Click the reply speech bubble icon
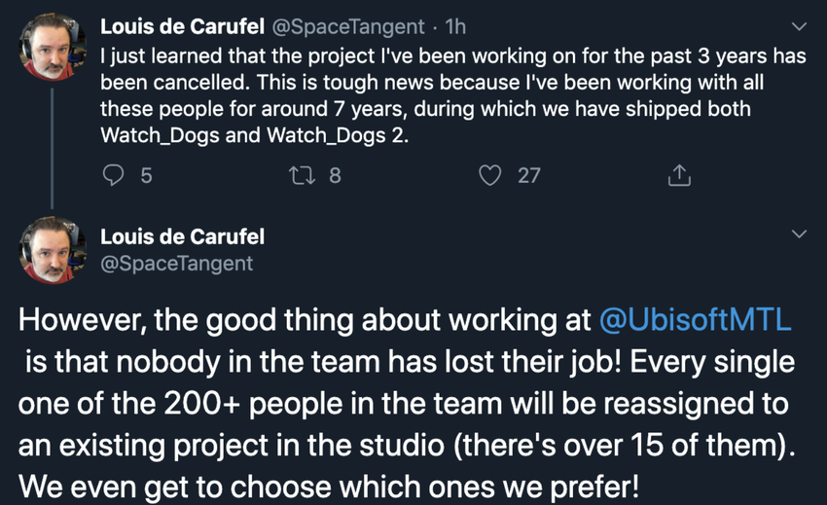This screenshot has width=827, height=505. [114, 175]
